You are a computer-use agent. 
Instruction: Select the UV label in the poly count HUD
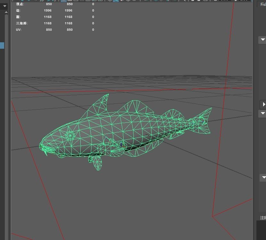coord(19,30)
